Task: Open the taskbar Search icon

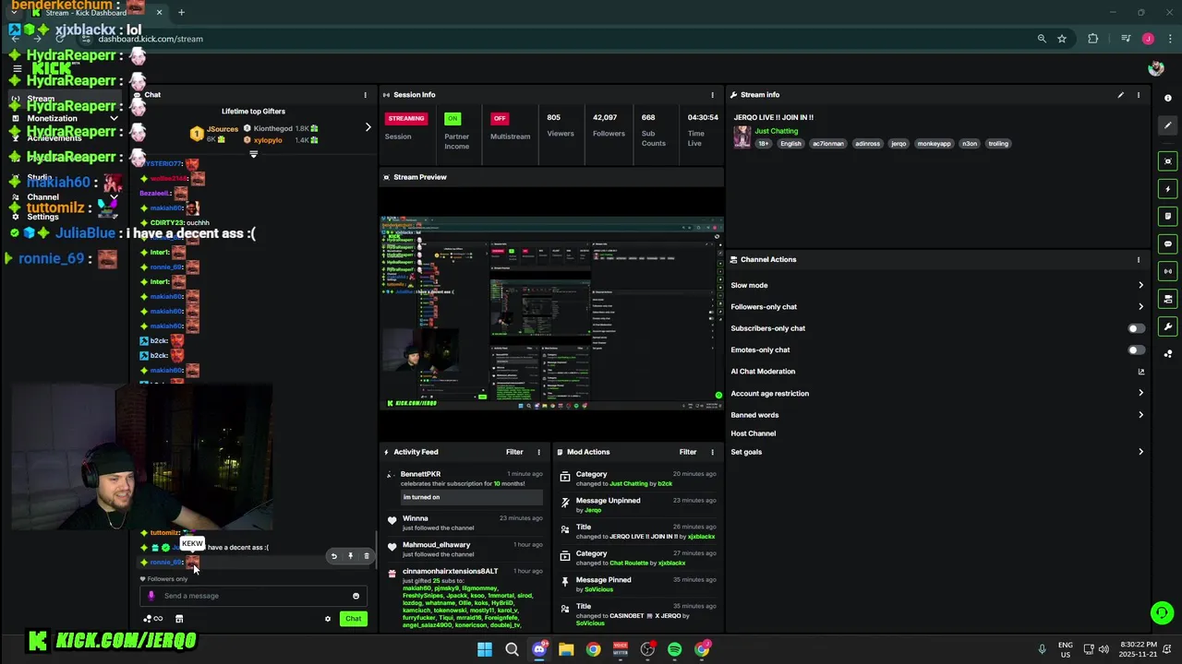Action: pyautogui.click(x=512, y=649)
